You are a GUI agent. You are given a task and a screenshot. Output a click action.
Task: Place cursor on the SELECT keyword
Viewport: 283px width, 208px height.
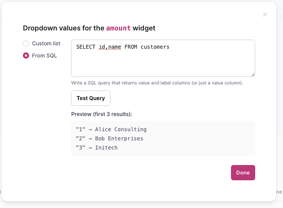click(x=86, y=47)
